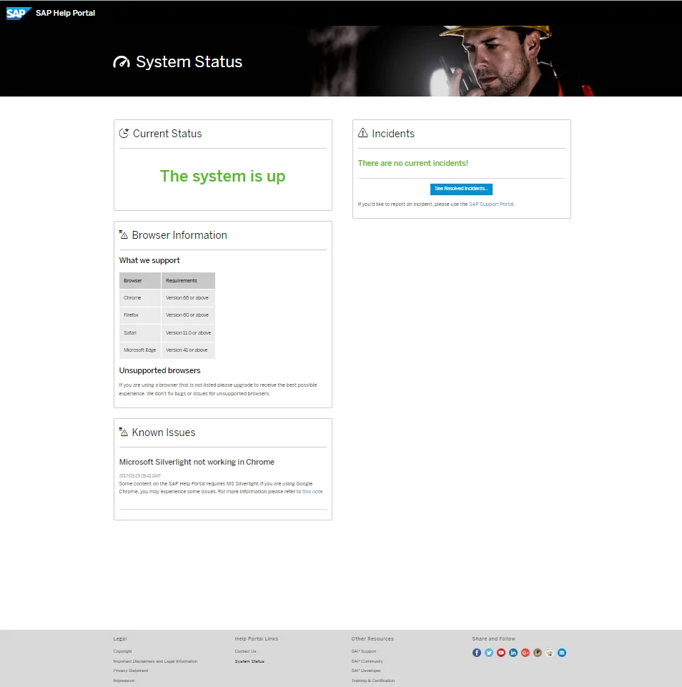682x687 pixels.
Task: Open the Privacy Statement link
Action: tap(131, 671)
